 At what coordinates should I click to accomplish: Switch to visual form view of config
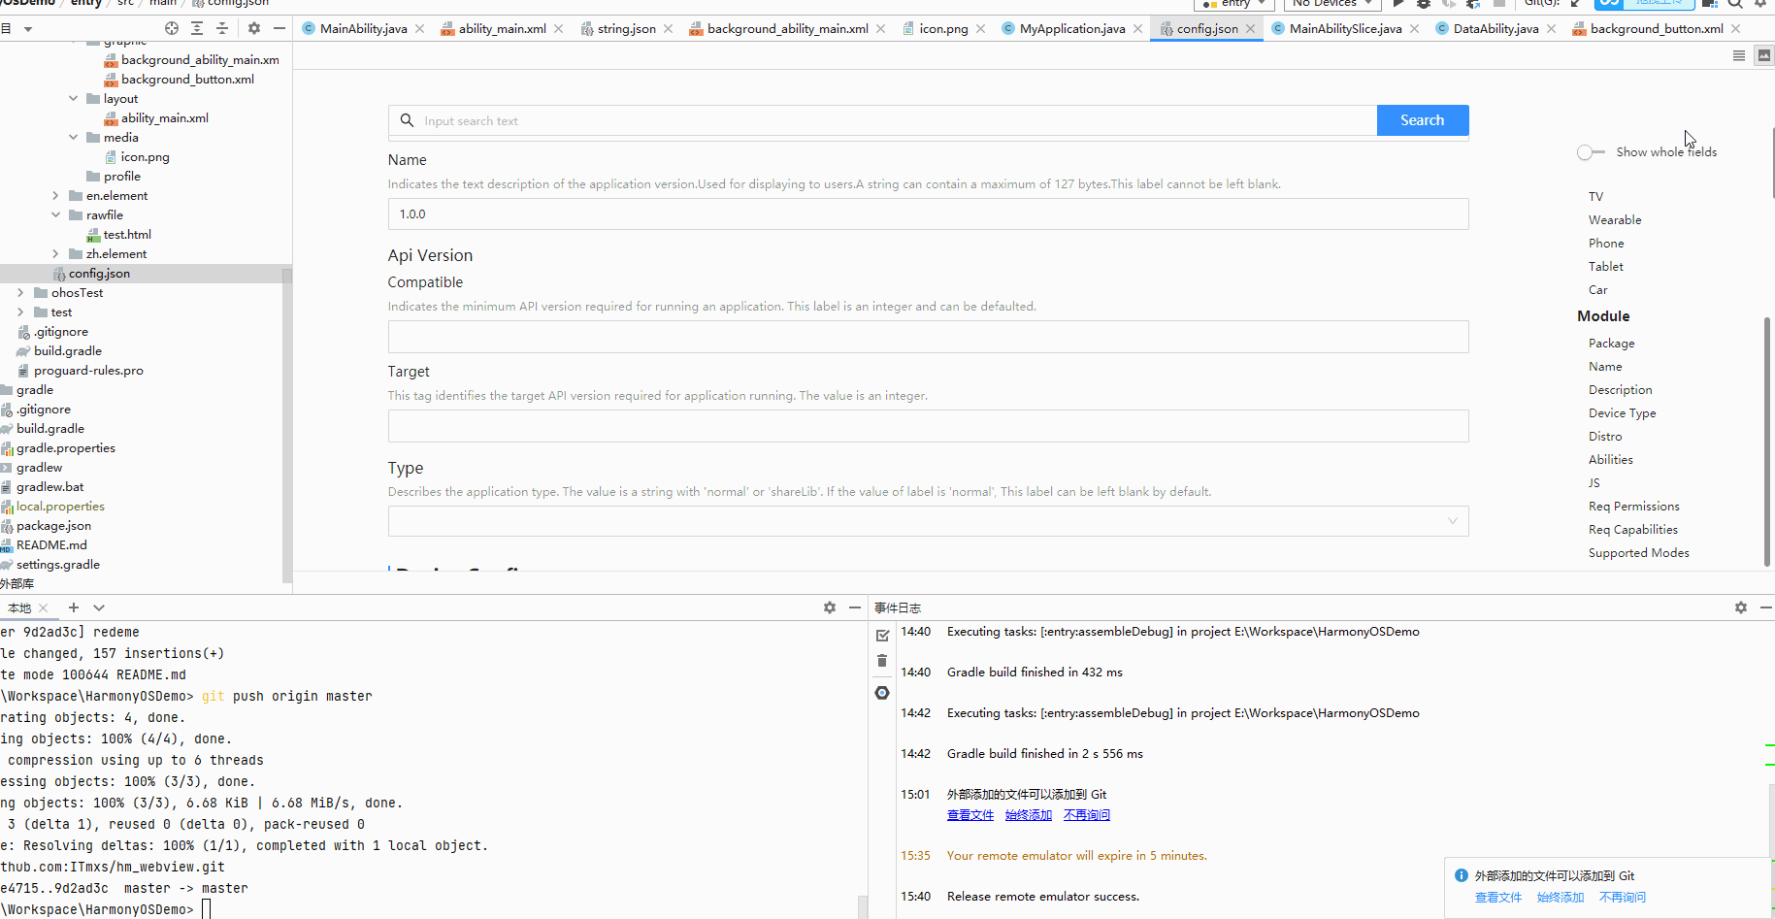click(1764, 56)
